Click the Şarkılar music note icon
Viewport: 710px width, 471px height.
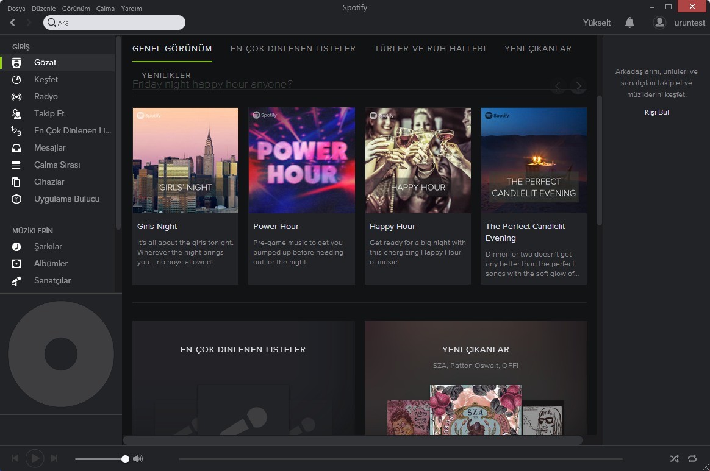(16, 247)
